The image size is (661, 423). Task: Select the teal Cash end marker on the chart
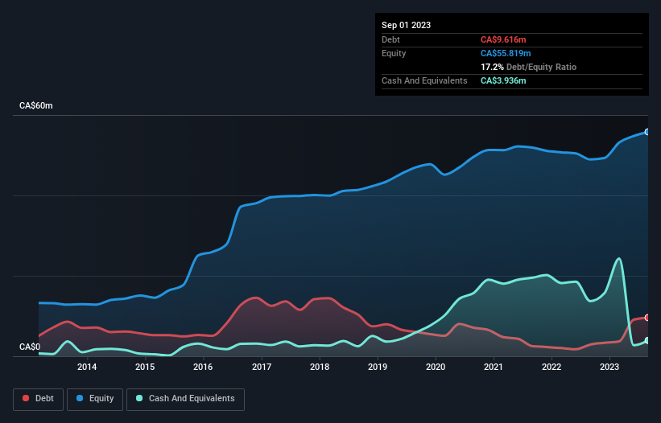pos(647,340)
